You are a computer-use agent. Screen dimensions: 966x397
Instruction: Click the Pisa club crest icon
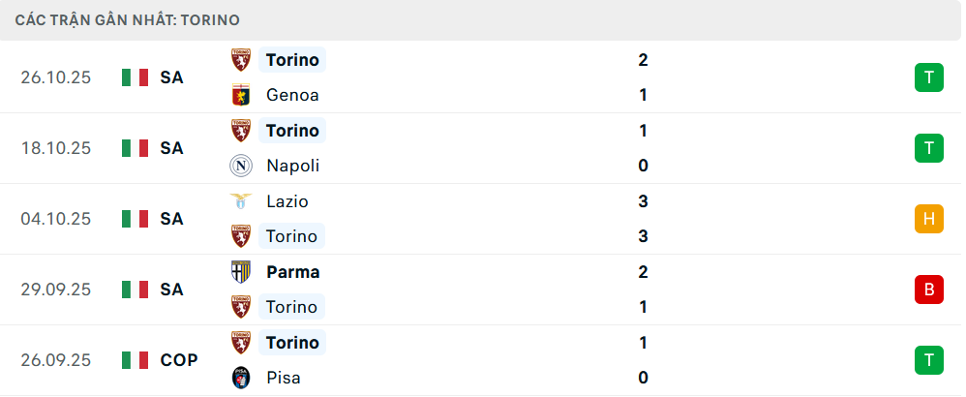pyautogui.click(x=240, y=378)
